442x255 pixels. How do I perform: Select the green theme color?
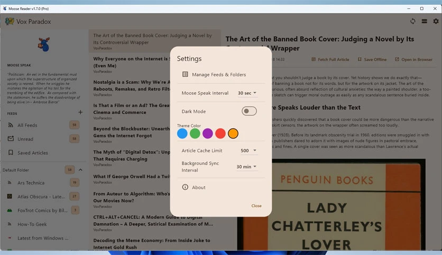(195, 133)
